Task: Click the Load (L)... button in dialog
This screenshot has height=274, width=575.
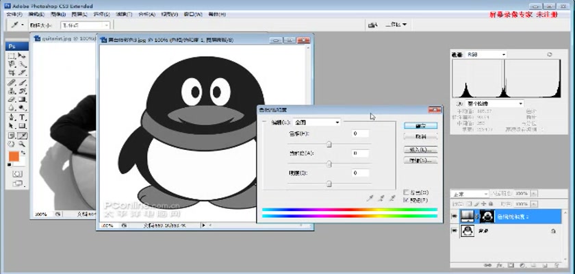Action: (420, 149)
